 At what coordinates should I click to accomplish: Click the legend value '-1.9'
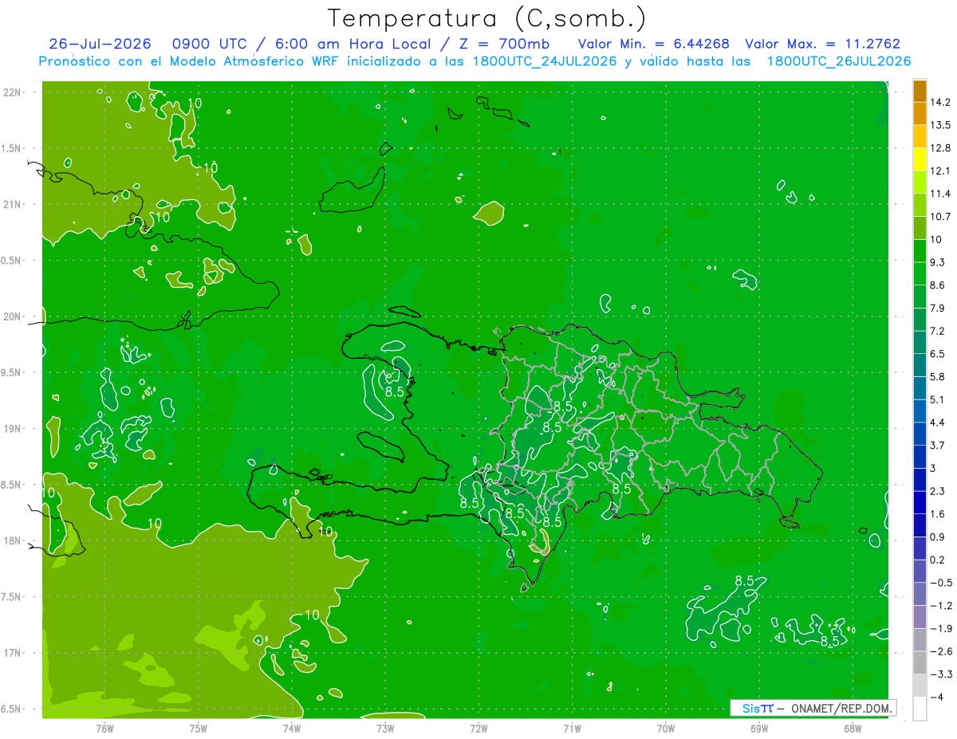point(941,629)
